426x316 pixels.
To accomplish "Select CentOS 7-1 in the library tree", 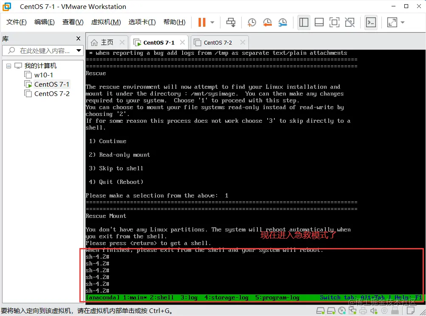I will (x=52, y=85).
